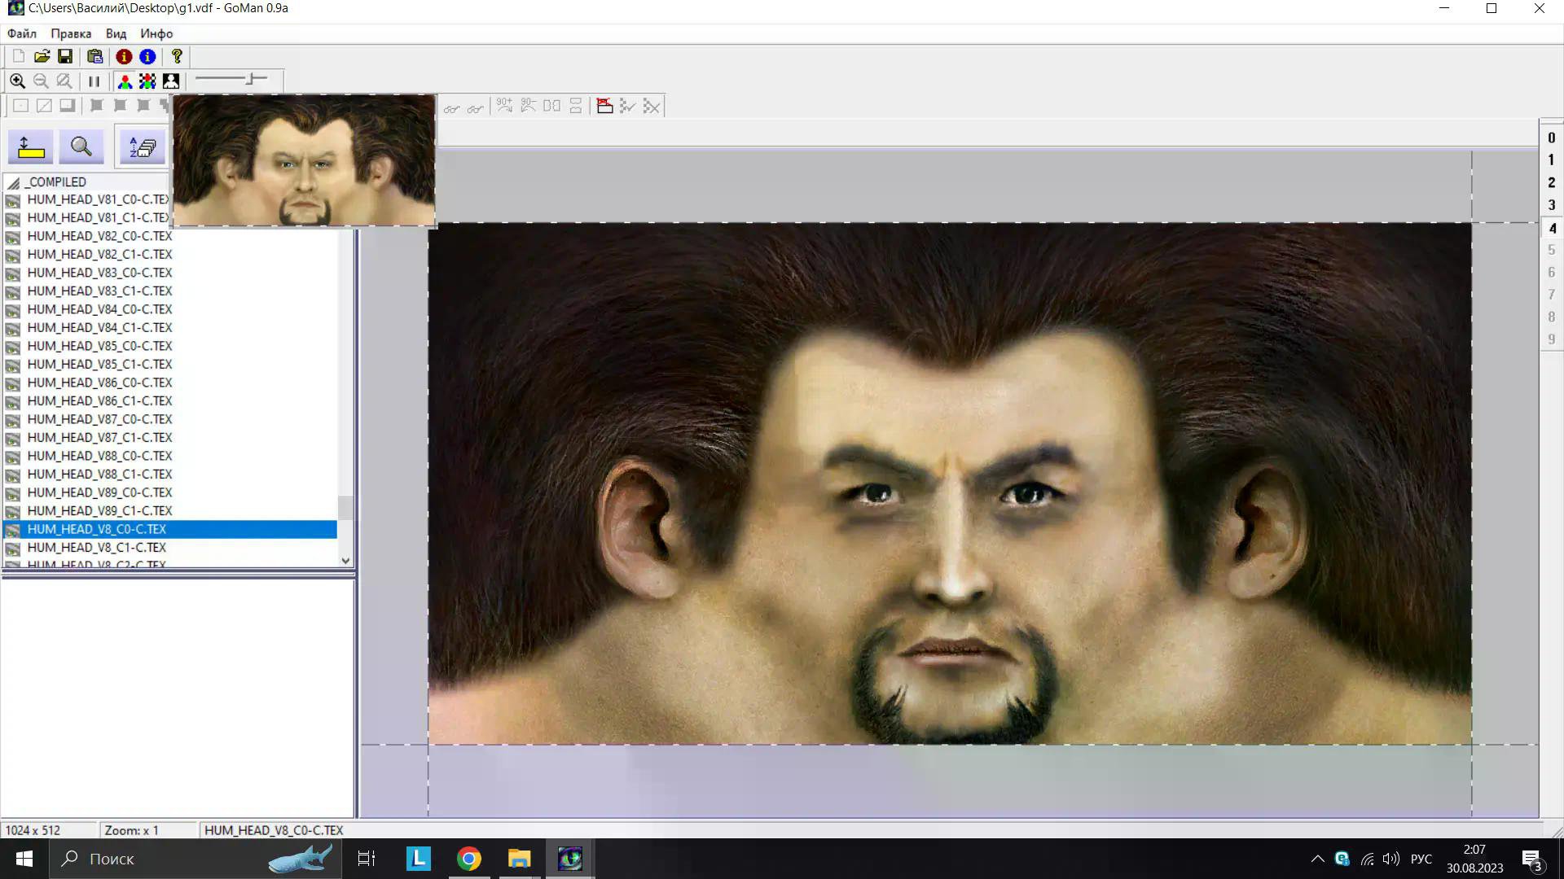The width and height of the screenshot is (1564, 879).
Task: Open the Вид menu
Action: click(116, 33)
